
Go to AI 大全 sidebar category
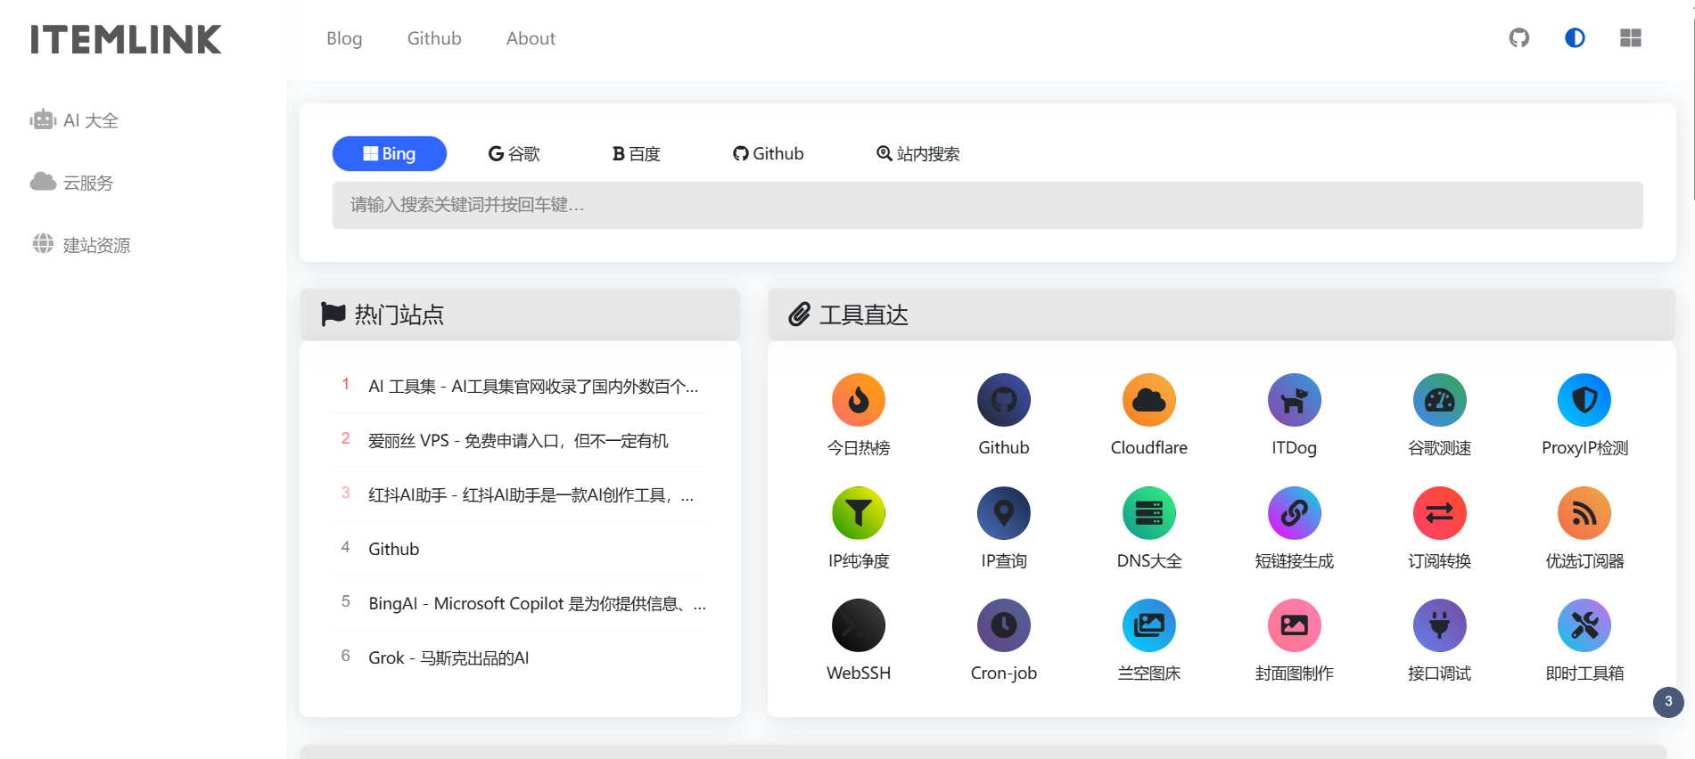pos(90,120)
